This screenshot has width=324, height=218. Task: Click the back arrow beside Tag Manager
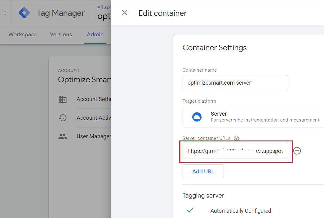(5, 13)
